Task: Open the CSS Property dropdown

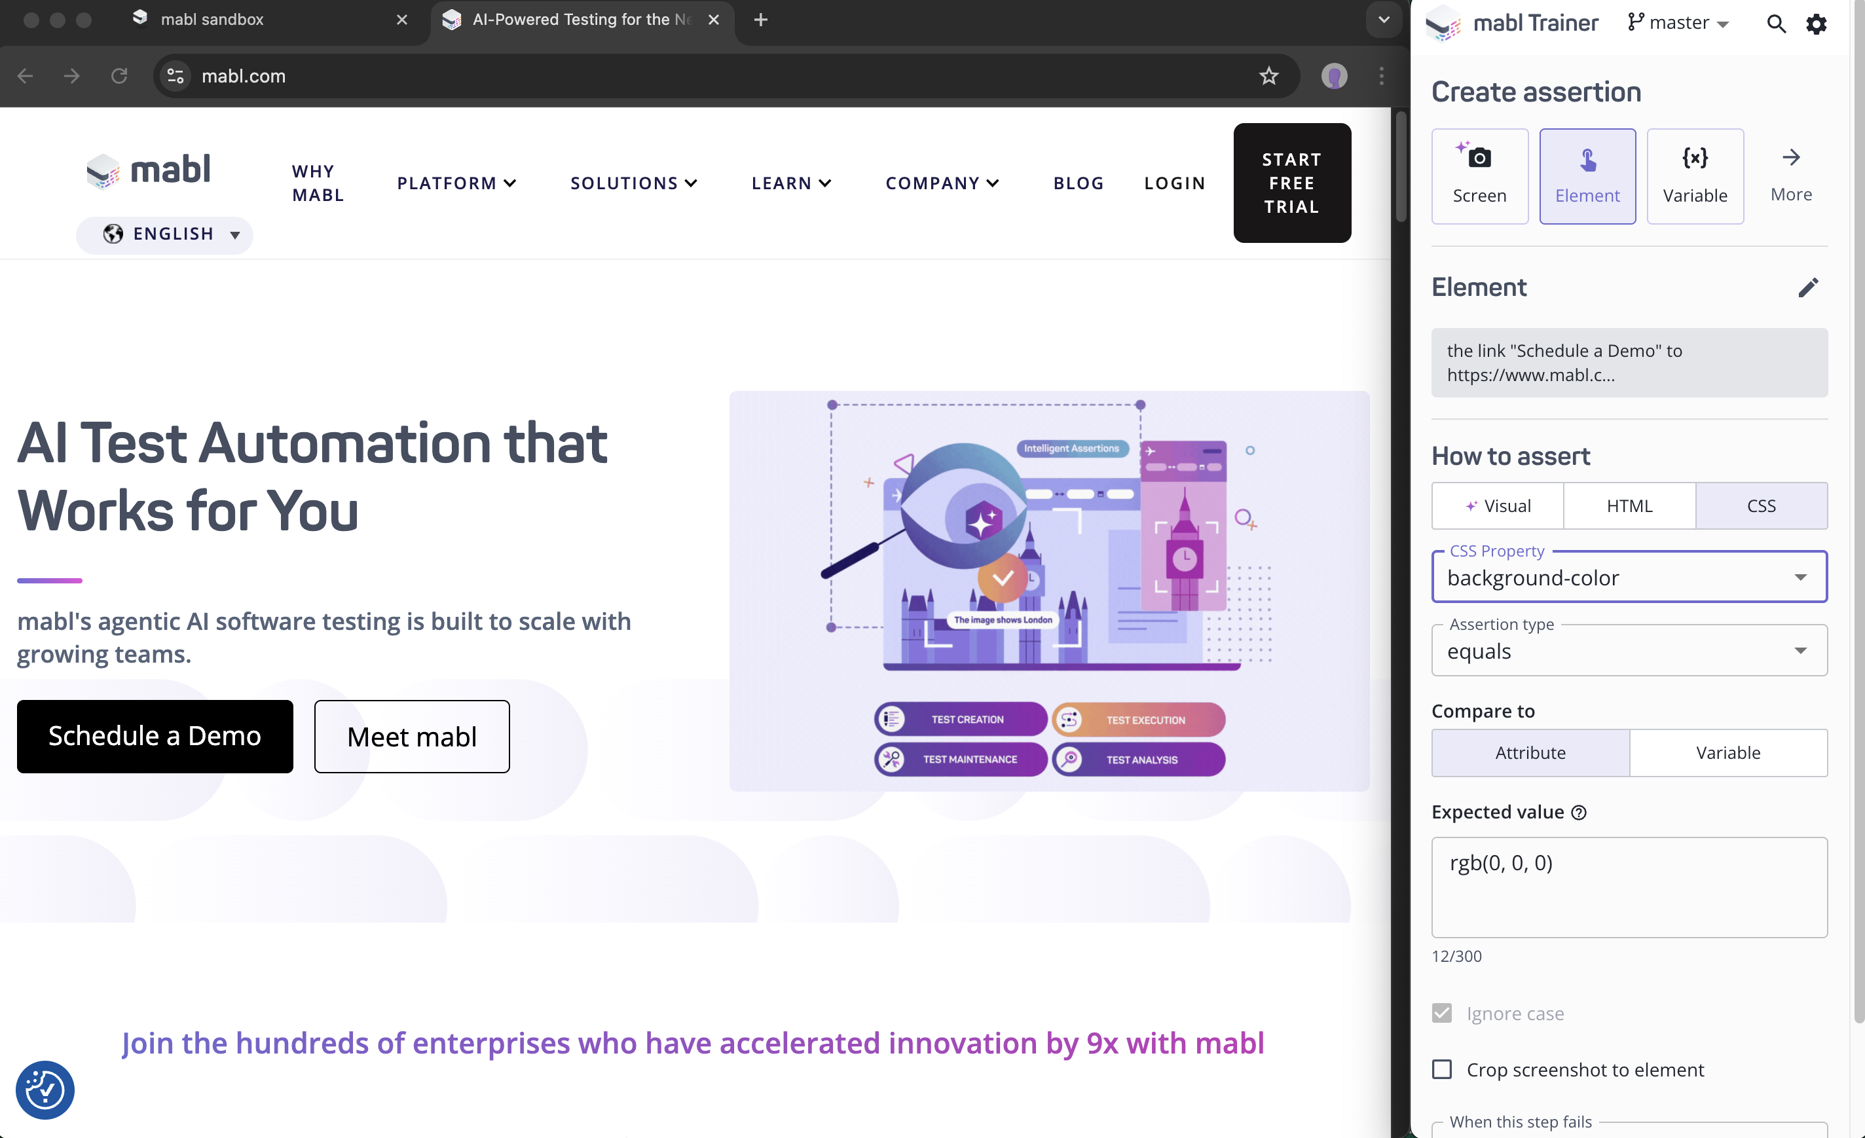Action: 1629,578
